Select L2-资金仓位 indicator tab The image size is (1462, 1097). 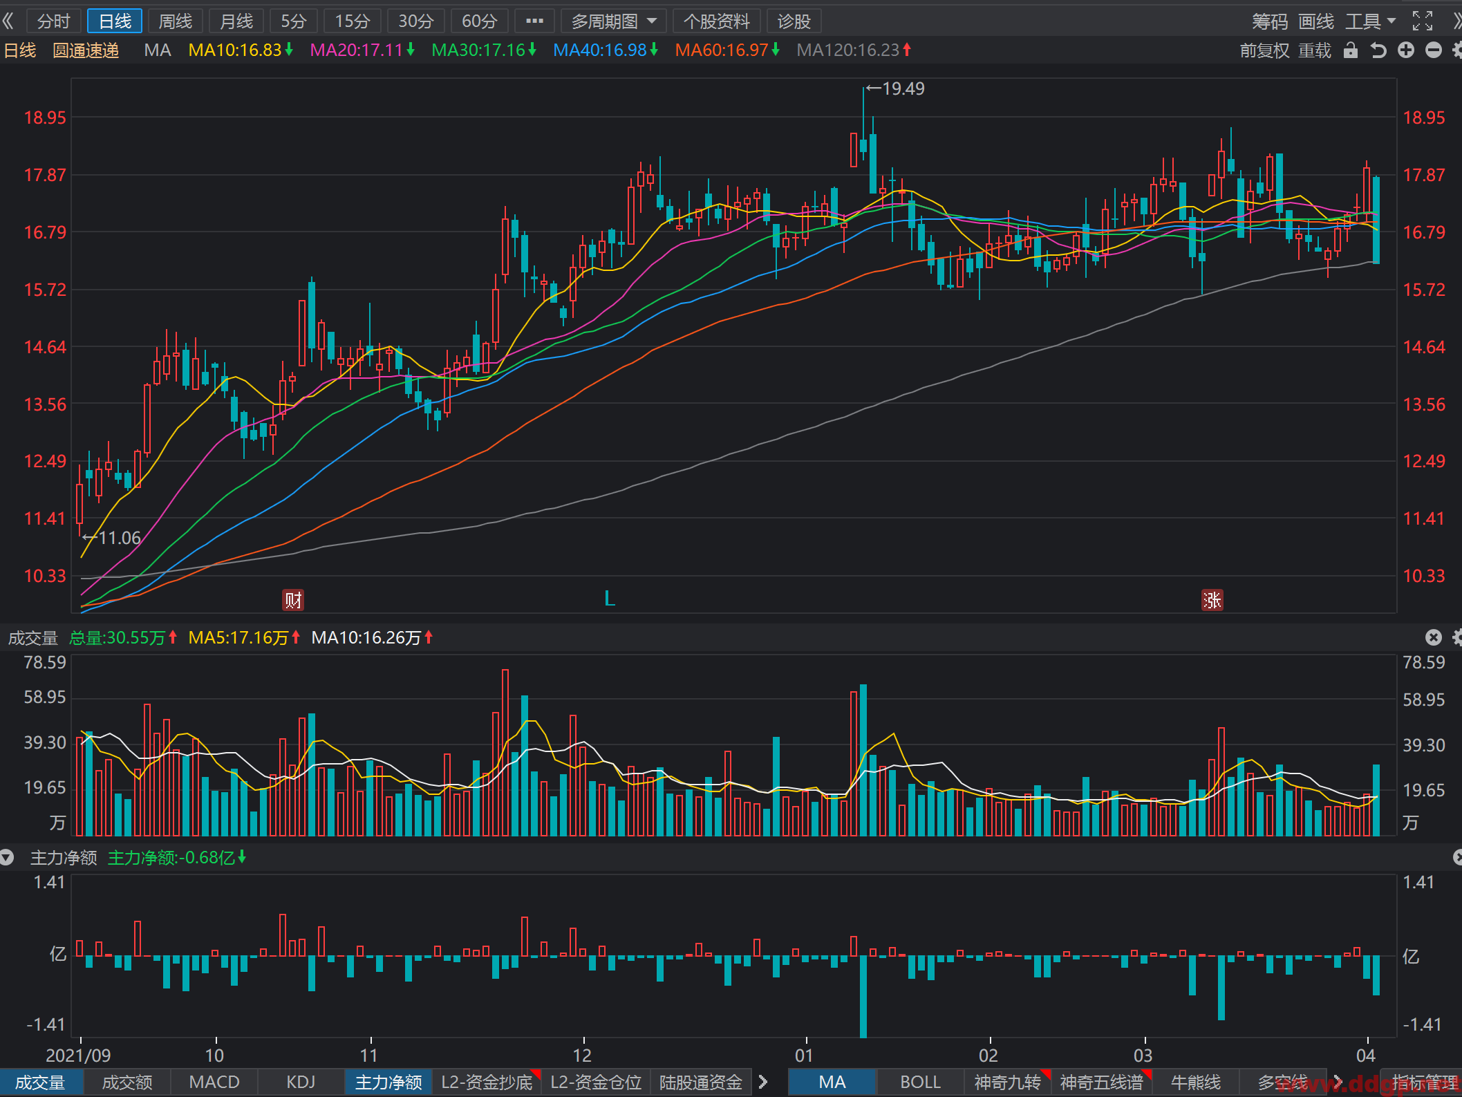[596, 1082]
